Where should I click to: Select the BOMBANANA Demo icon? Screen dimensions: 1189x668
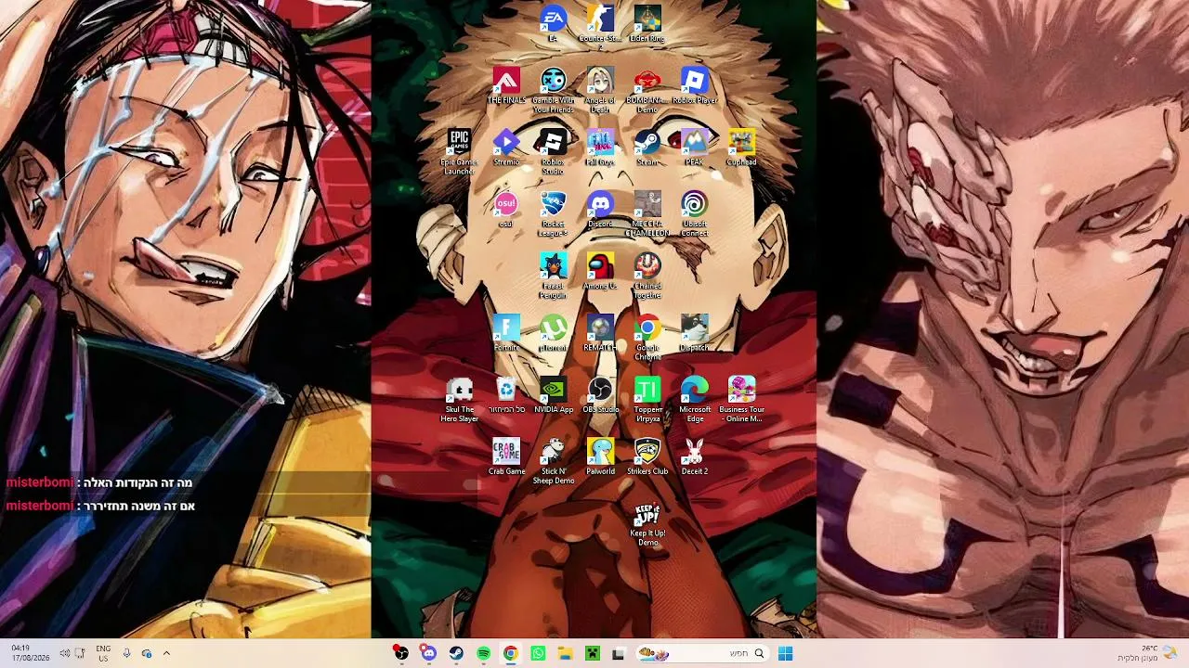point(647,90)
